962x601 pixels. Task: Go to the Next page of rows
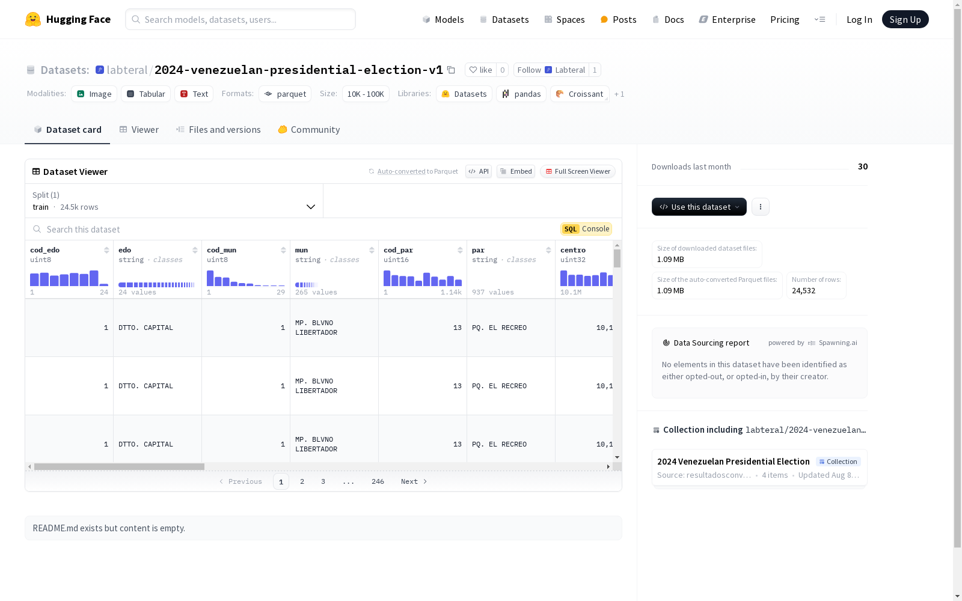coord(414,481)
